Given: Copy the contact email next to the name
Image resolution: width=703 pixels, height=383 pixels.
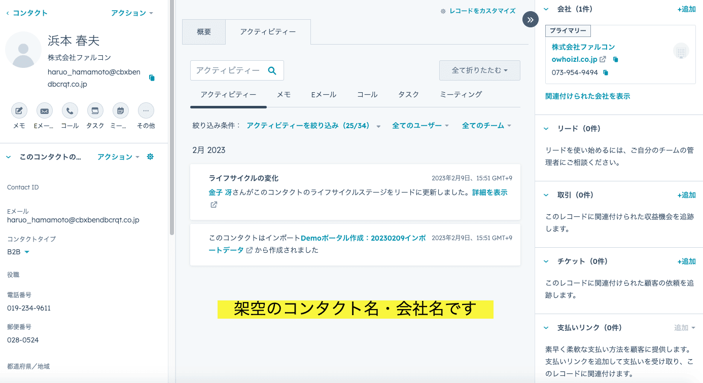Looking at the screenshot, I should coord(152,78).
